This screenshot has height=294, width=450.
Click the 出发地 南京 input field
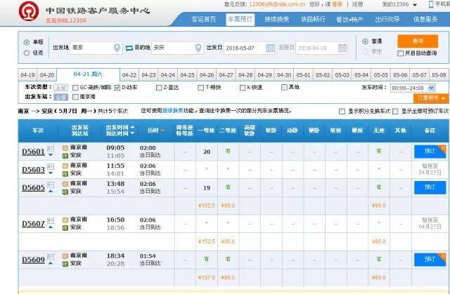[x=96, y=48]
